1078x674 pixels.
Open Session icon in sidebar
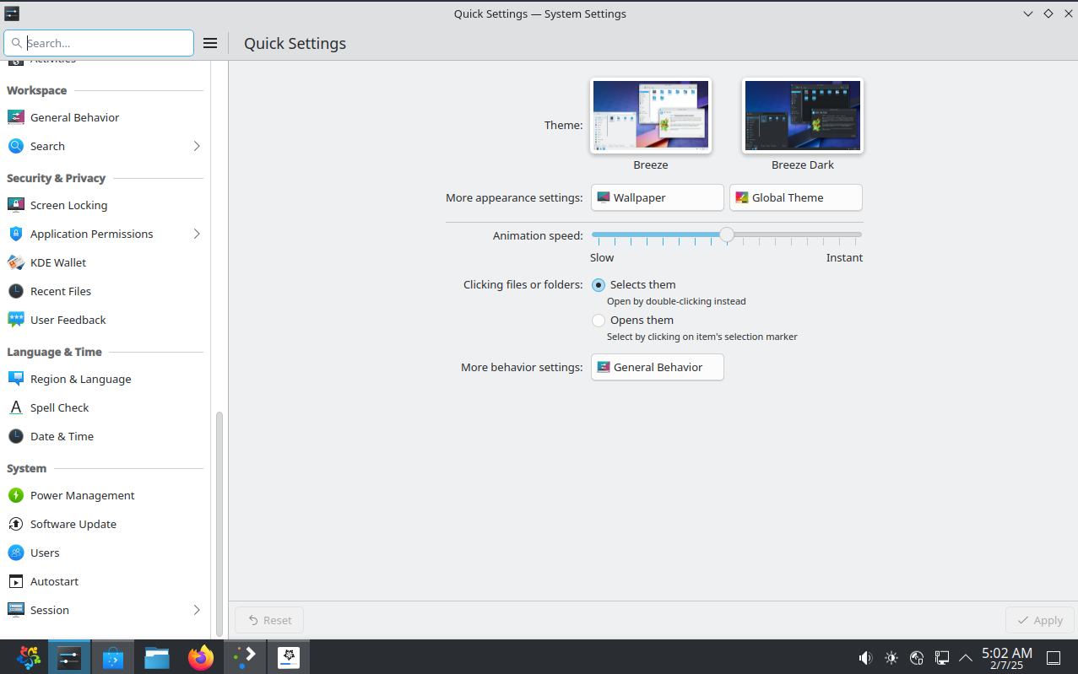(x=16, y=610)
